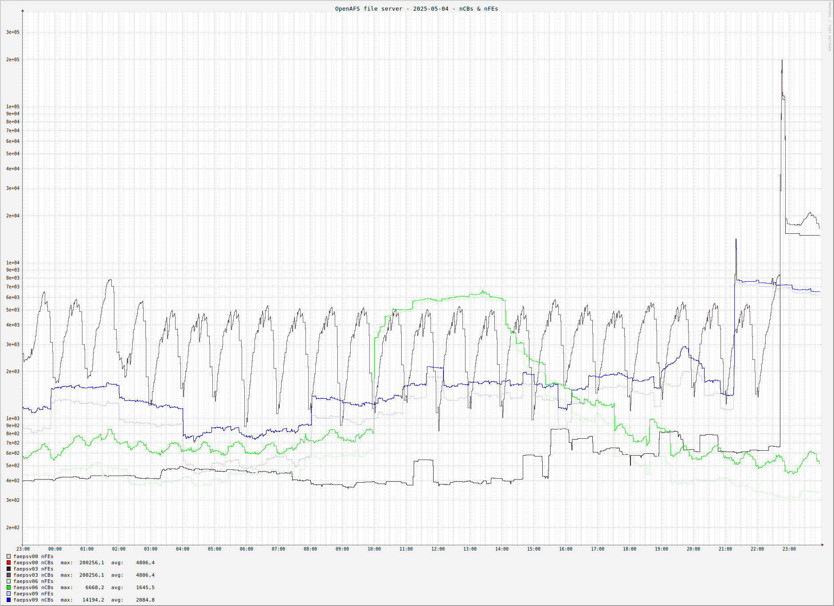
Task: Click the faepsv09 max value 14194,2
Action: point(93,600)
